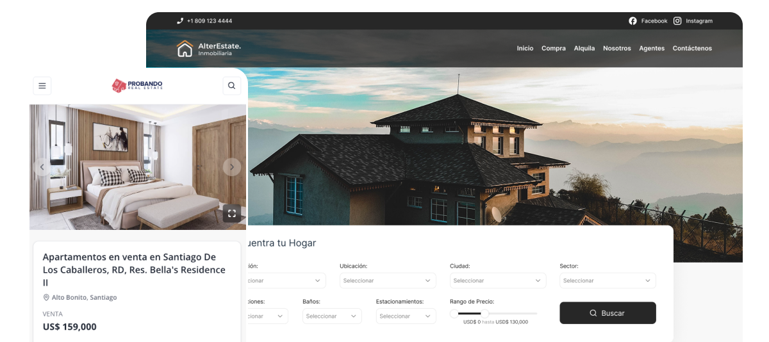
Task: Show next bedroom photo with right arrow
Action: (232, 167)
